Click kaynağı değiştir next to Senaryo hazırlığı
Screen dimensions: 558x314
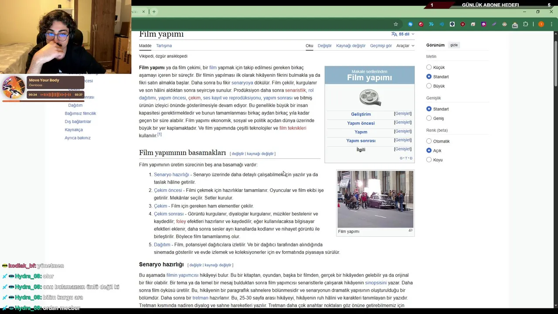tap(218, 265)
